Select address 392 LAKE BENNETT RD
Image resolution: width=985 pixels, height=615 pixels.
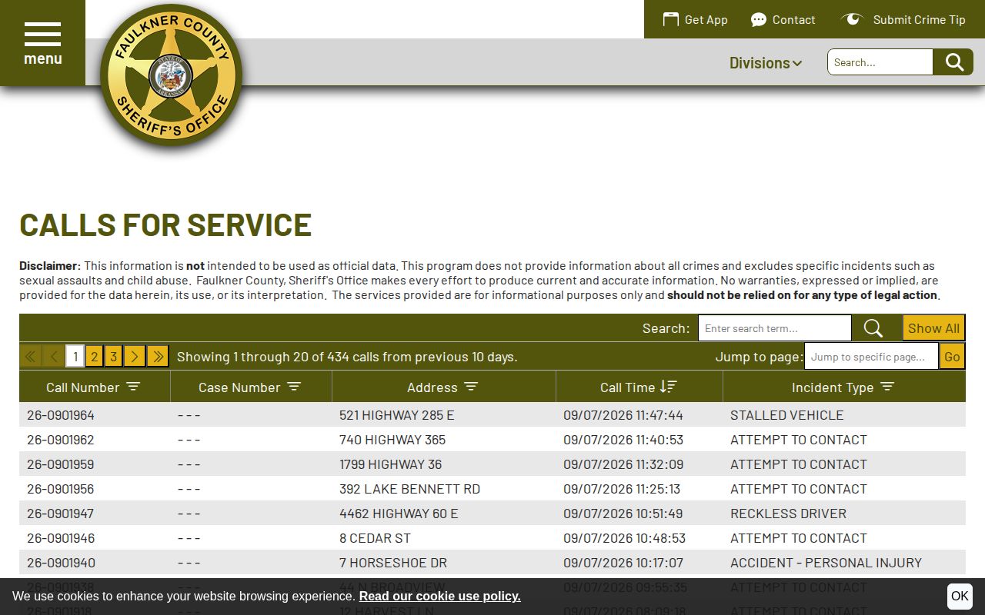click(409, 489)
